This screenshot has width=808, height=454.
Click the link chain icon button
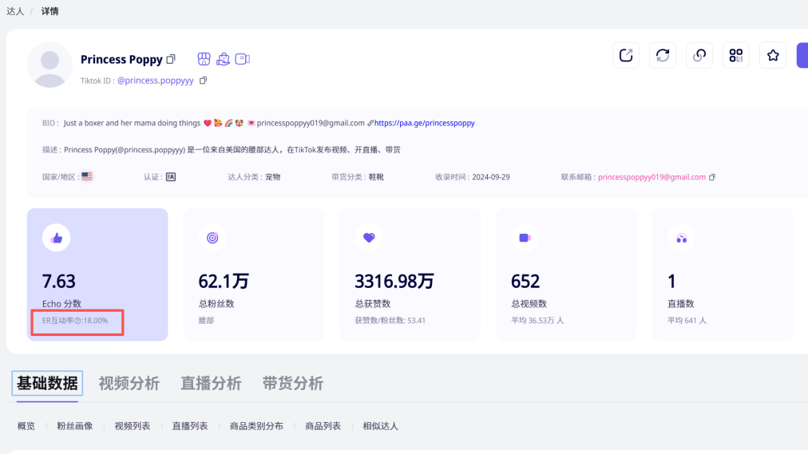(x=699, y=55)
